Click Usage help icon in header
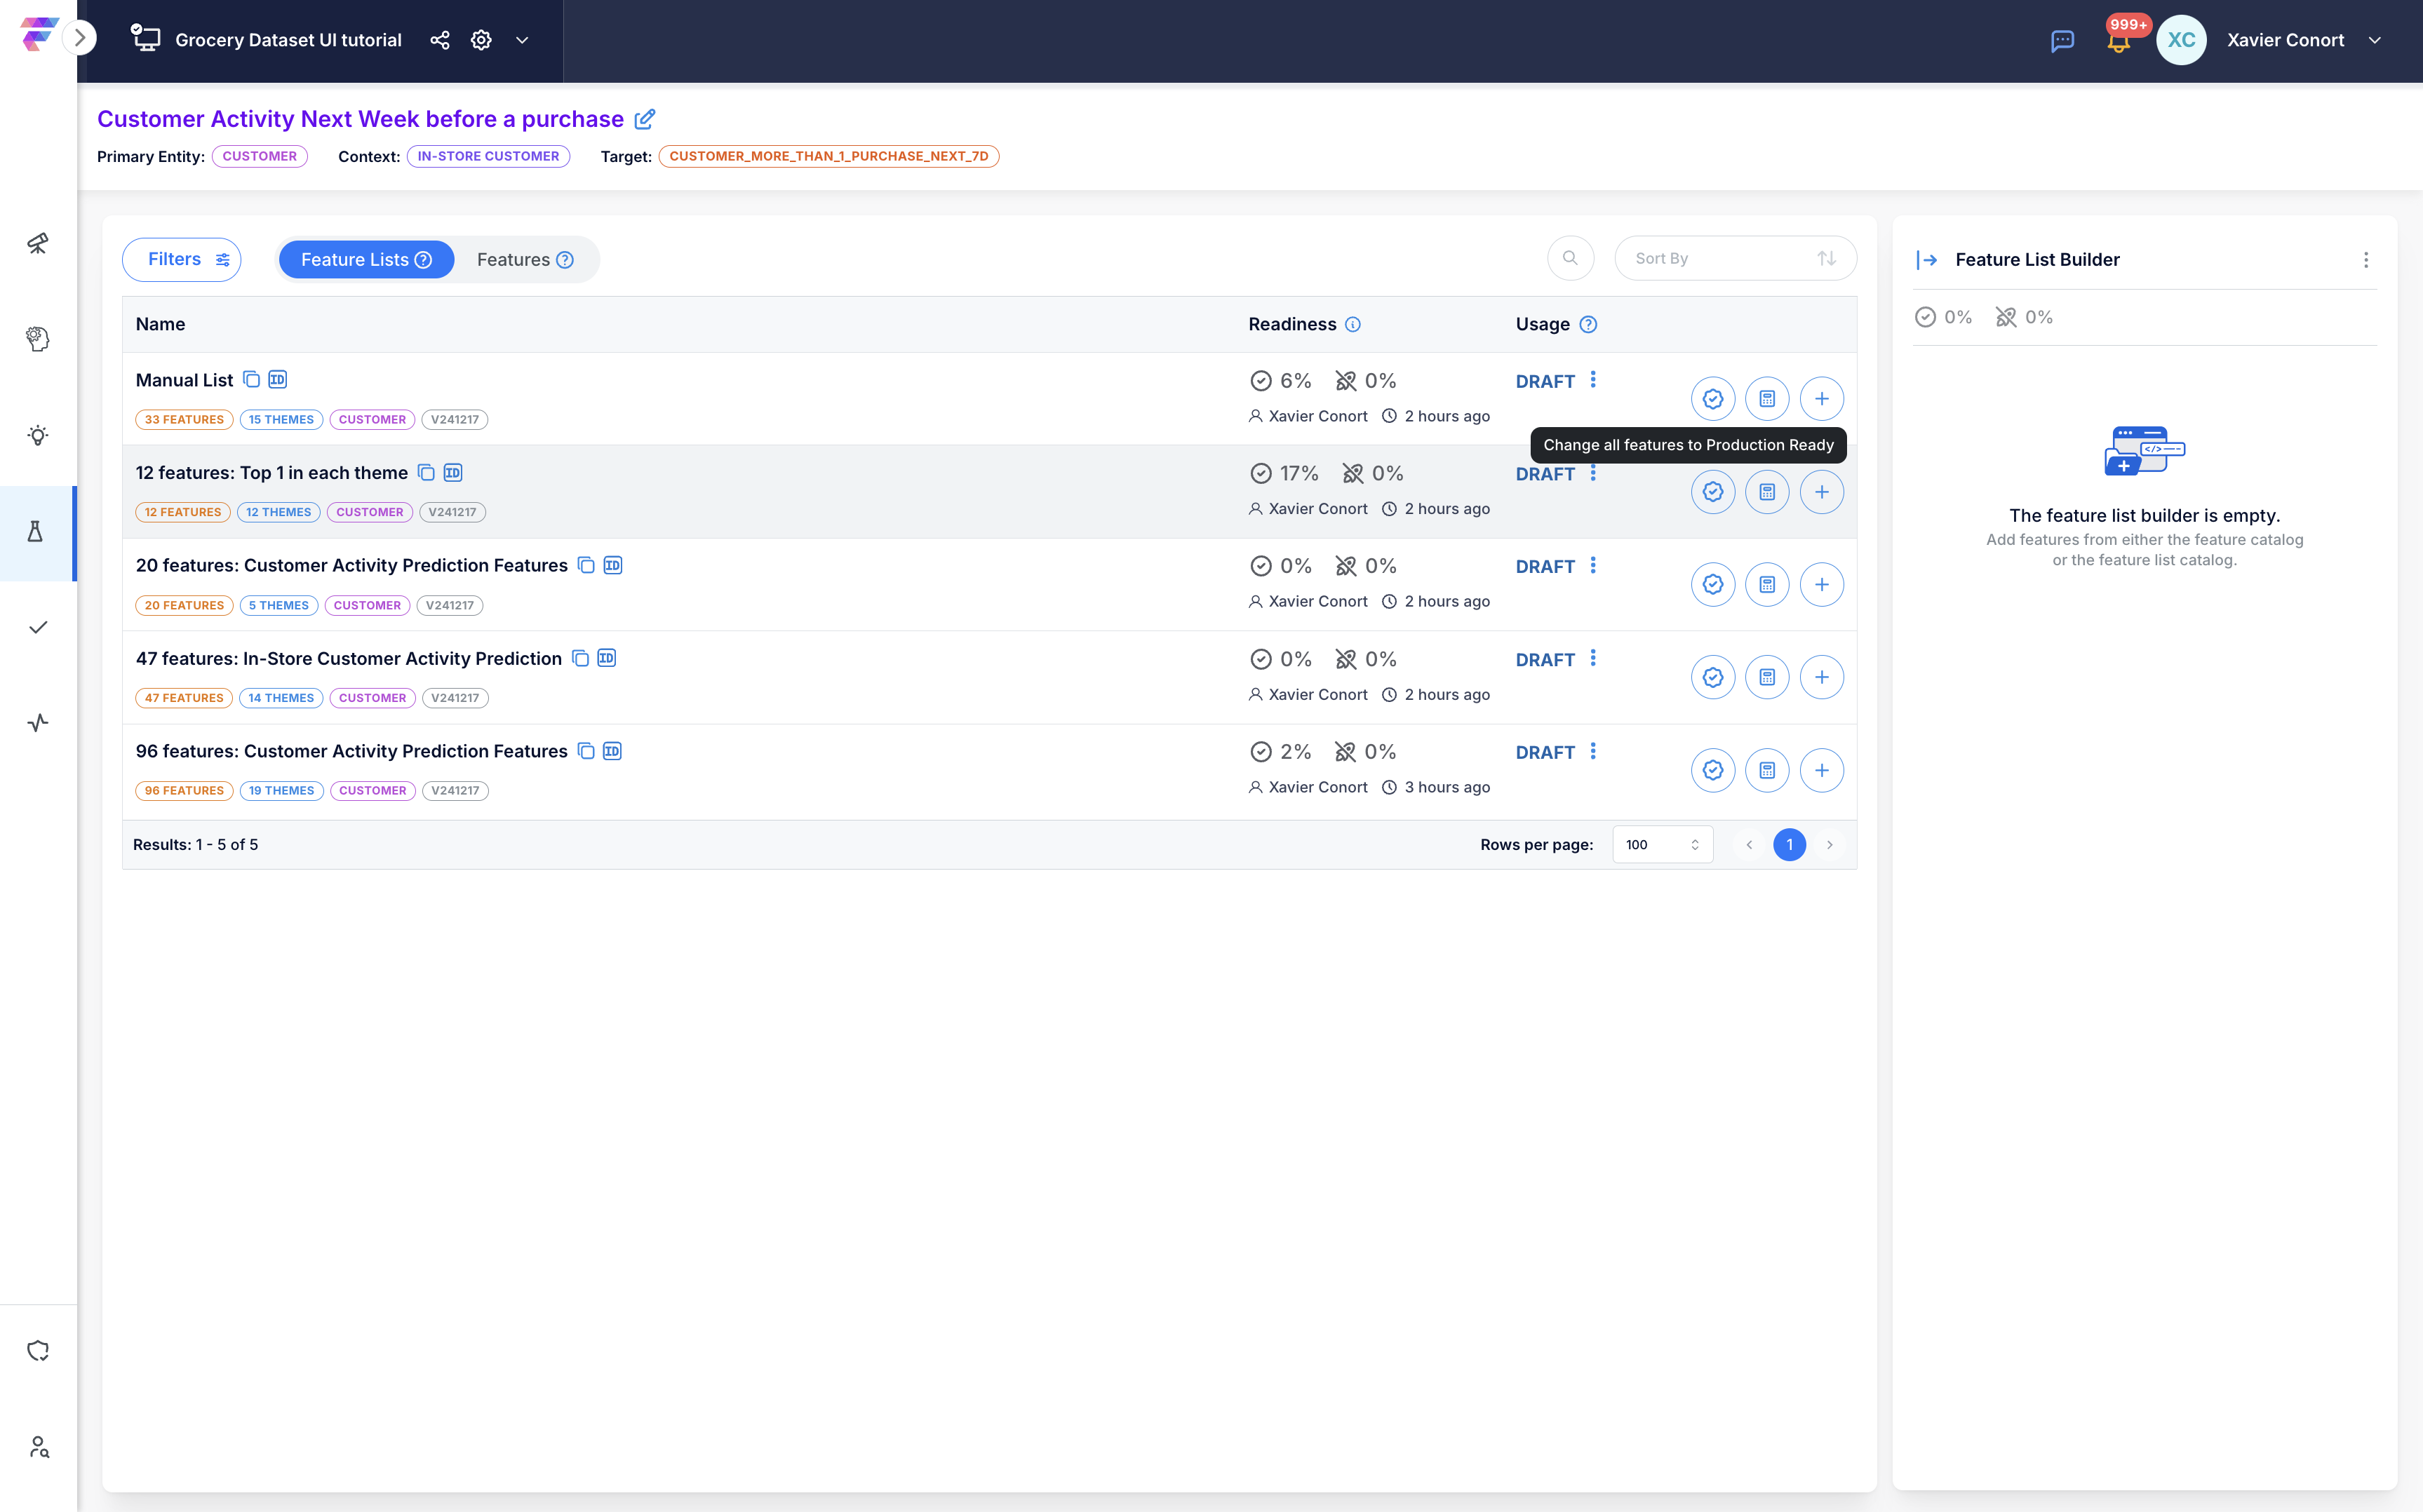 click(1588, 324)
